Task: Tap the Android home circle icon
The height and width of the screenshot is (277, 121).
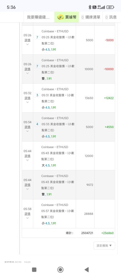Action: (x=61, y=270)
